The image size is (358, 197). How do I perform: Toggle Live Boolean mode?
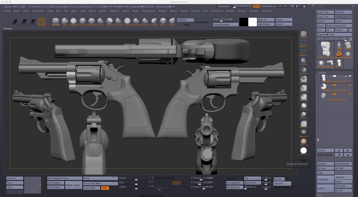point(202,22)
